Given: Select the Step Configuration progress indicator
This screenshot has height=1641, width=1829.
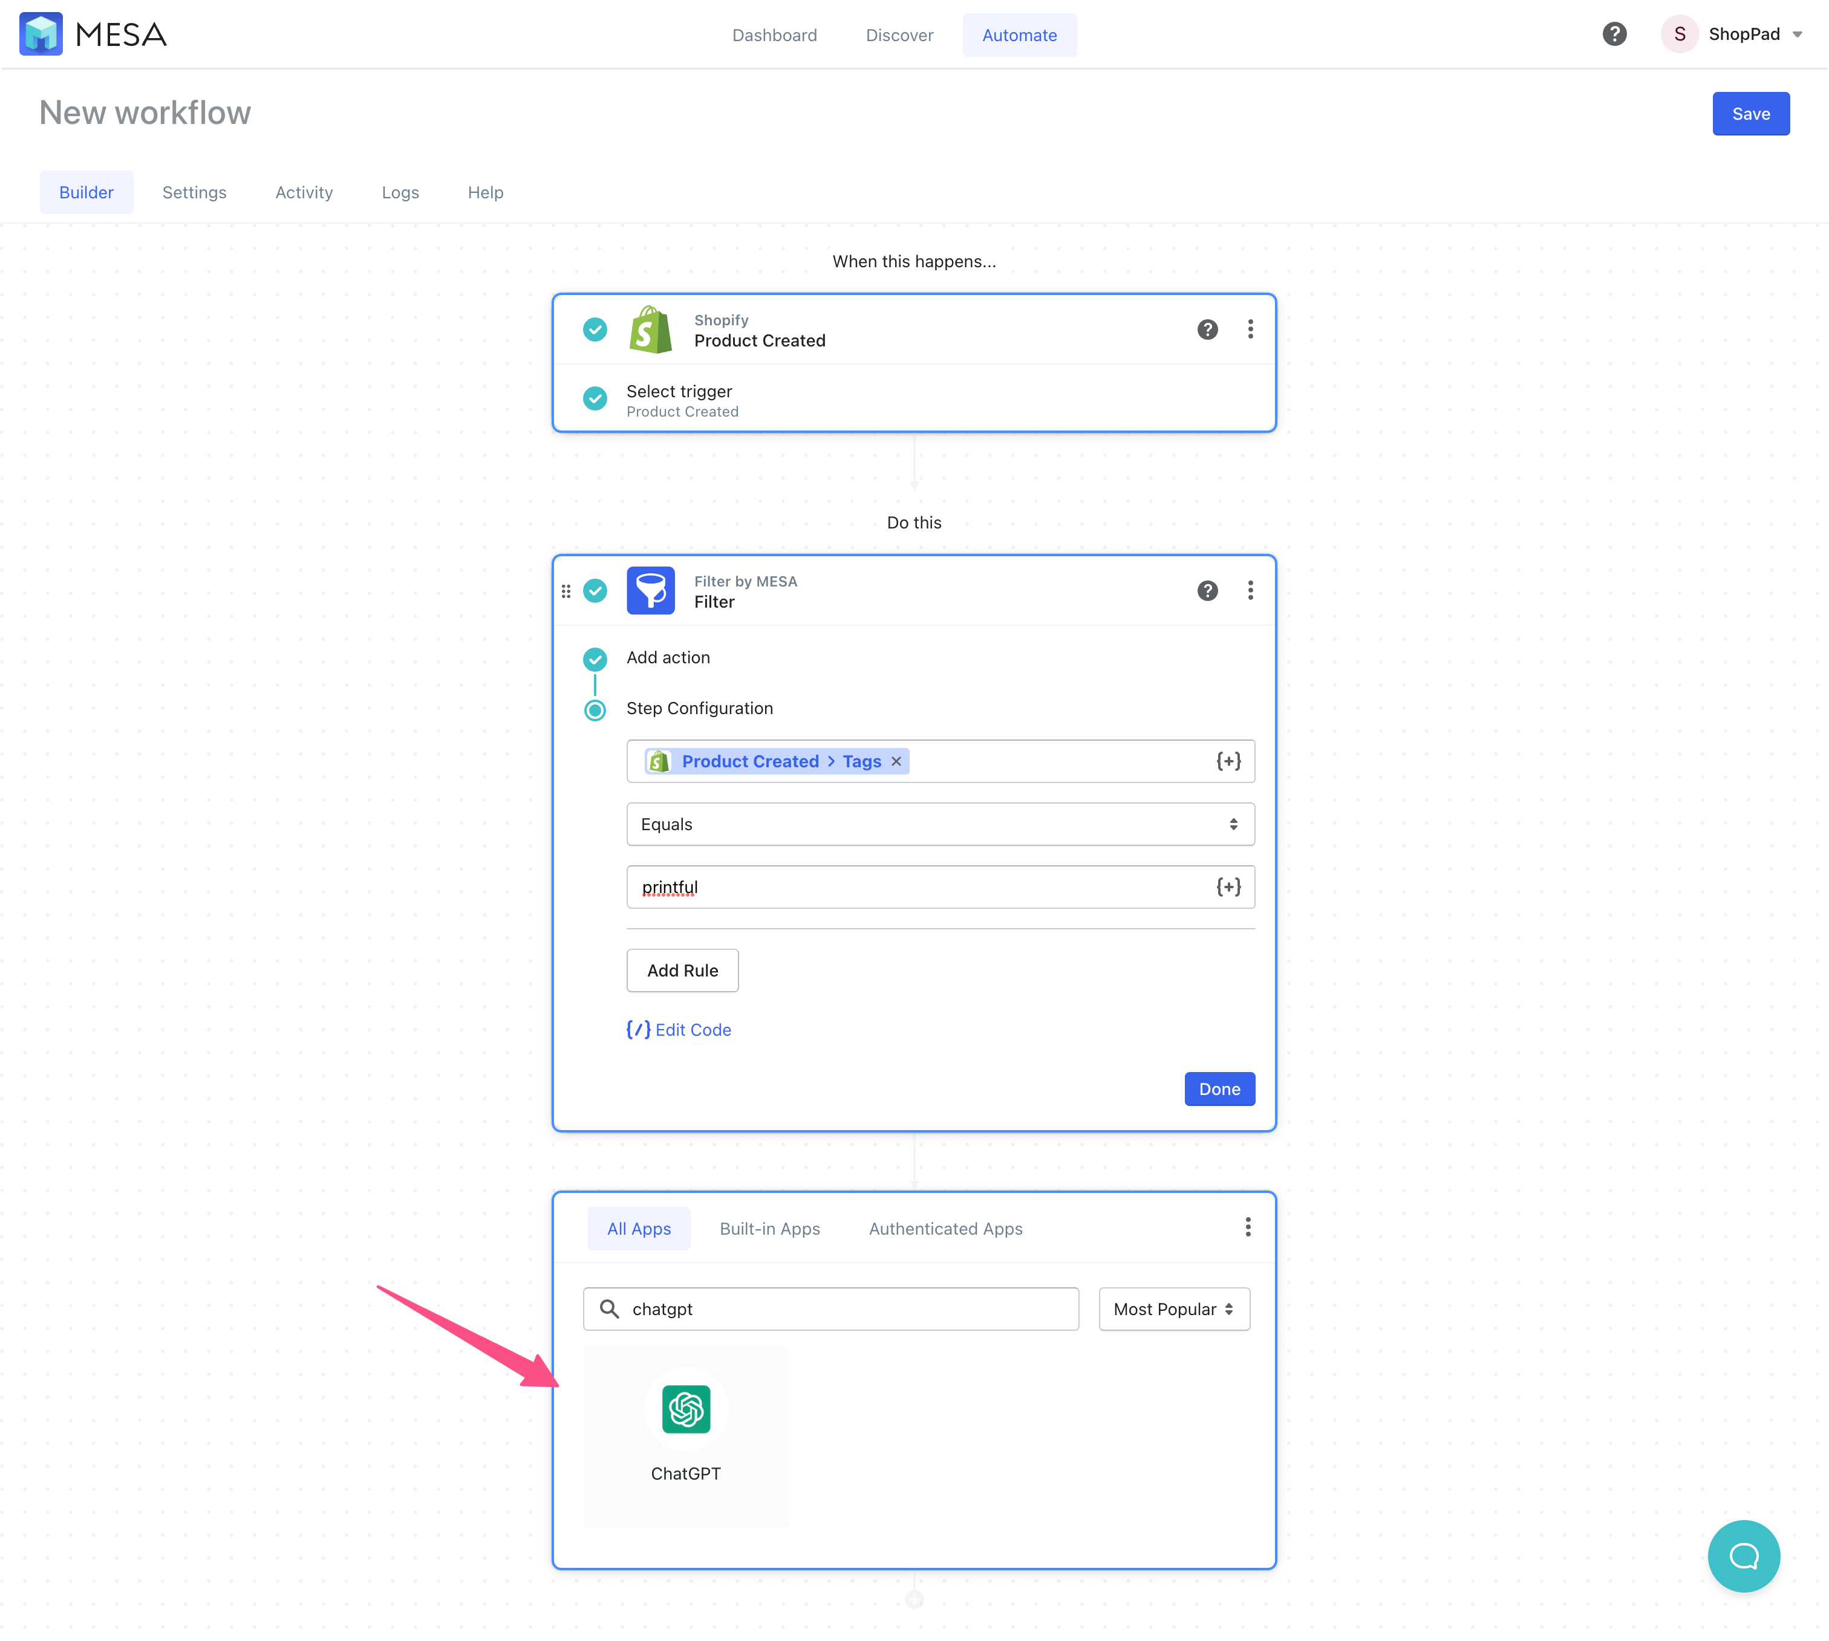Looking at the screenshot, I should tap(595, 710).
